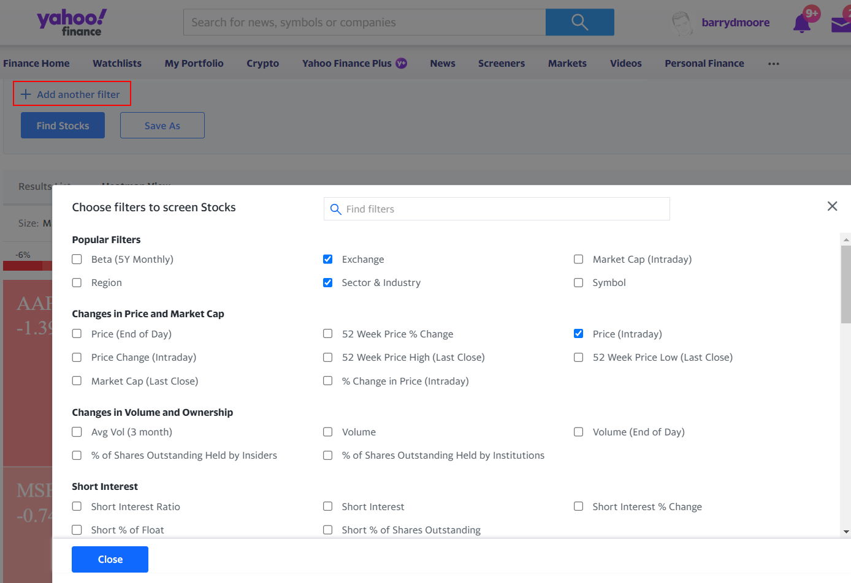851x583 pixels.
Task: Disable the Sector & Industry checkbox
Action: coord(327,282)
